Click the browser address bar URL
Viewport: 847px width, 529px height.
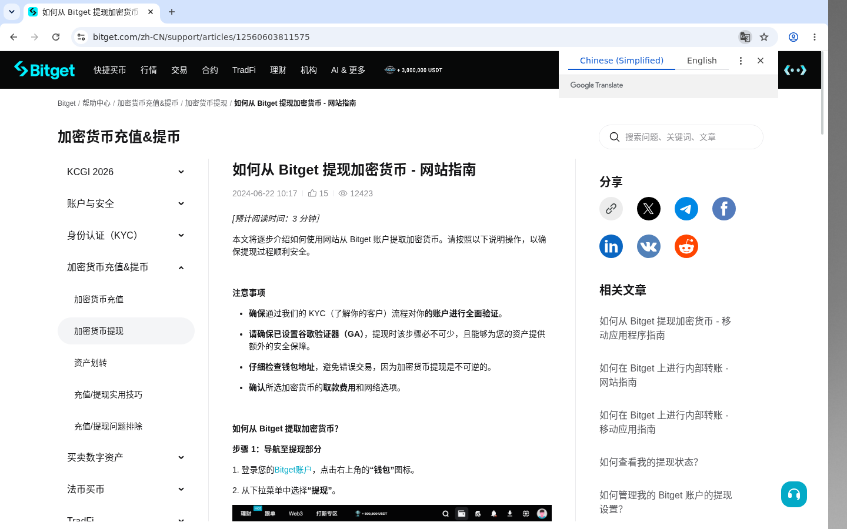pyautogui.click(x=201, y=37)
